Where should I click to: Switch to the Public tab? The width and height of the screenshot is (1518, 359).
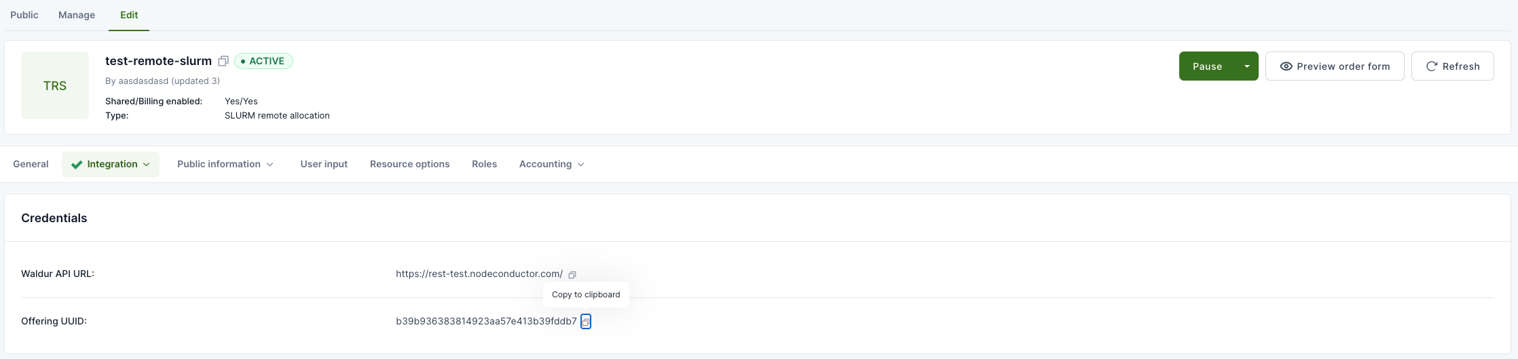(24, 15)
